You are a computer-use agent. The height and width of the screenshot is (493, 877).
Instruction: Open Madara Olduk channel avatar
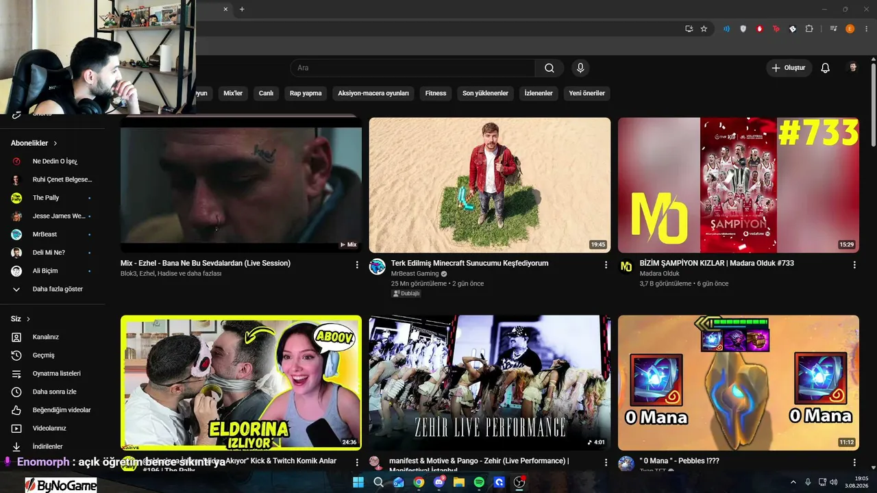tap(626, 266)
